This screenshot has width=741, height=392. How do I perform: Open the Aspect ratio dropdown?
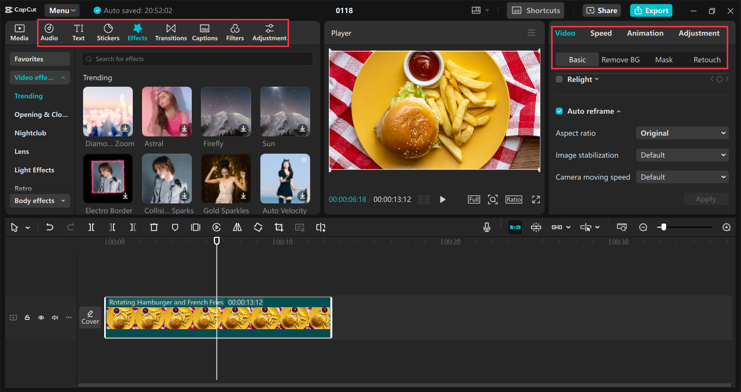682,133
